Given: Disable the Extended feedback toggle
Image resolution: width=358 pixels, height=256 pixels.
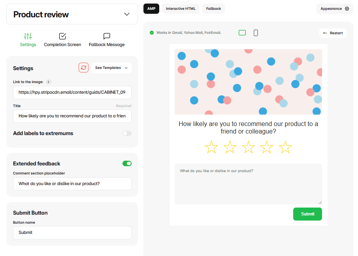Looking at the screenshot, I should click(x=127, y=163).
